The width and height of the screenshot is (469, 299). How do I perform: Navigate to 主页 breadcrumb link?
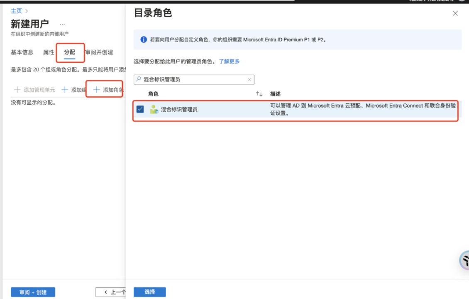coord(17,11)
